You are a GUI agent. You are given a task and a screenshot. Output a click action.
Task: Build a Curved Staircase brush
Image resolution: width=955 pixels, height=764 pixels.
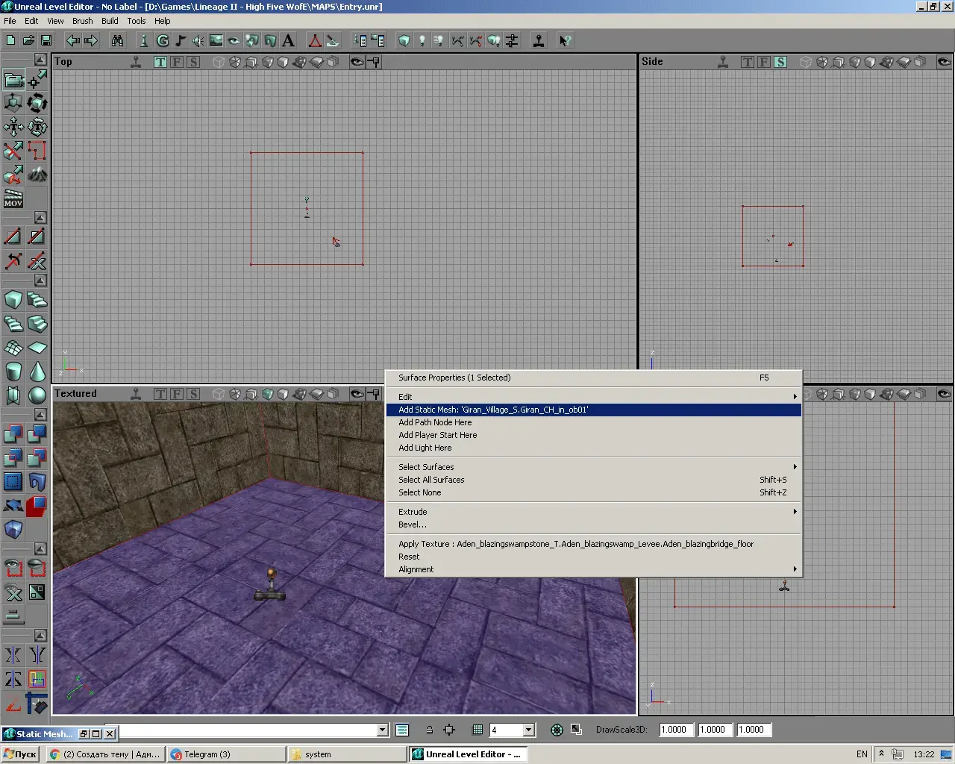(x=37, y=300)
